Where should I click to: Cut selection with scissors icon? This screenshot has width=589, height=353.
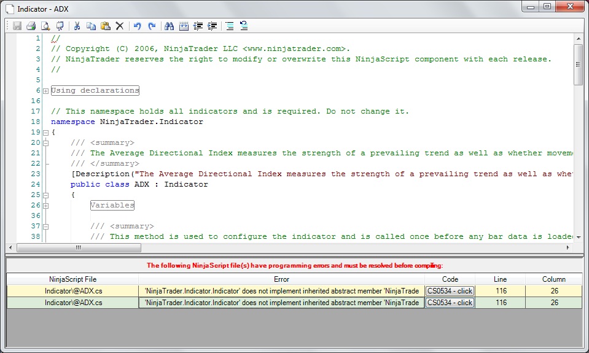click(x=77, y=26)
